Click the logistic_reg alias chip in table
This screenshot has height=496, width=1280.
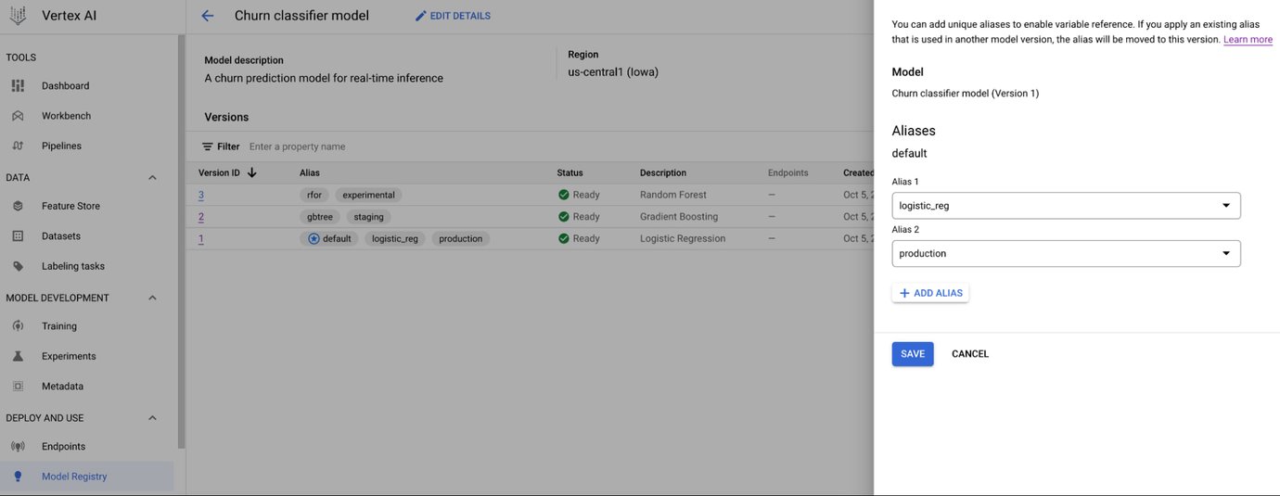click(394, 238)
